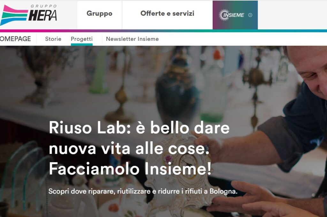Click the small GRUPPO text above HERA
Screen dimensions: 327x217
[43, 6]
